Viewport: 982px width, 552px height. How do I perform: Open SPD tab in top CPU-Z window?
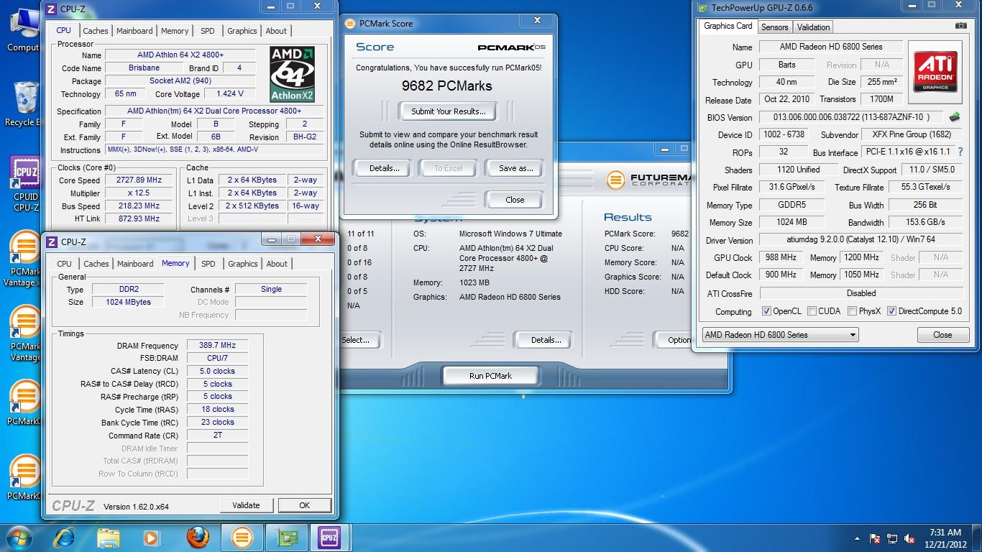click(x=208, y=31)
